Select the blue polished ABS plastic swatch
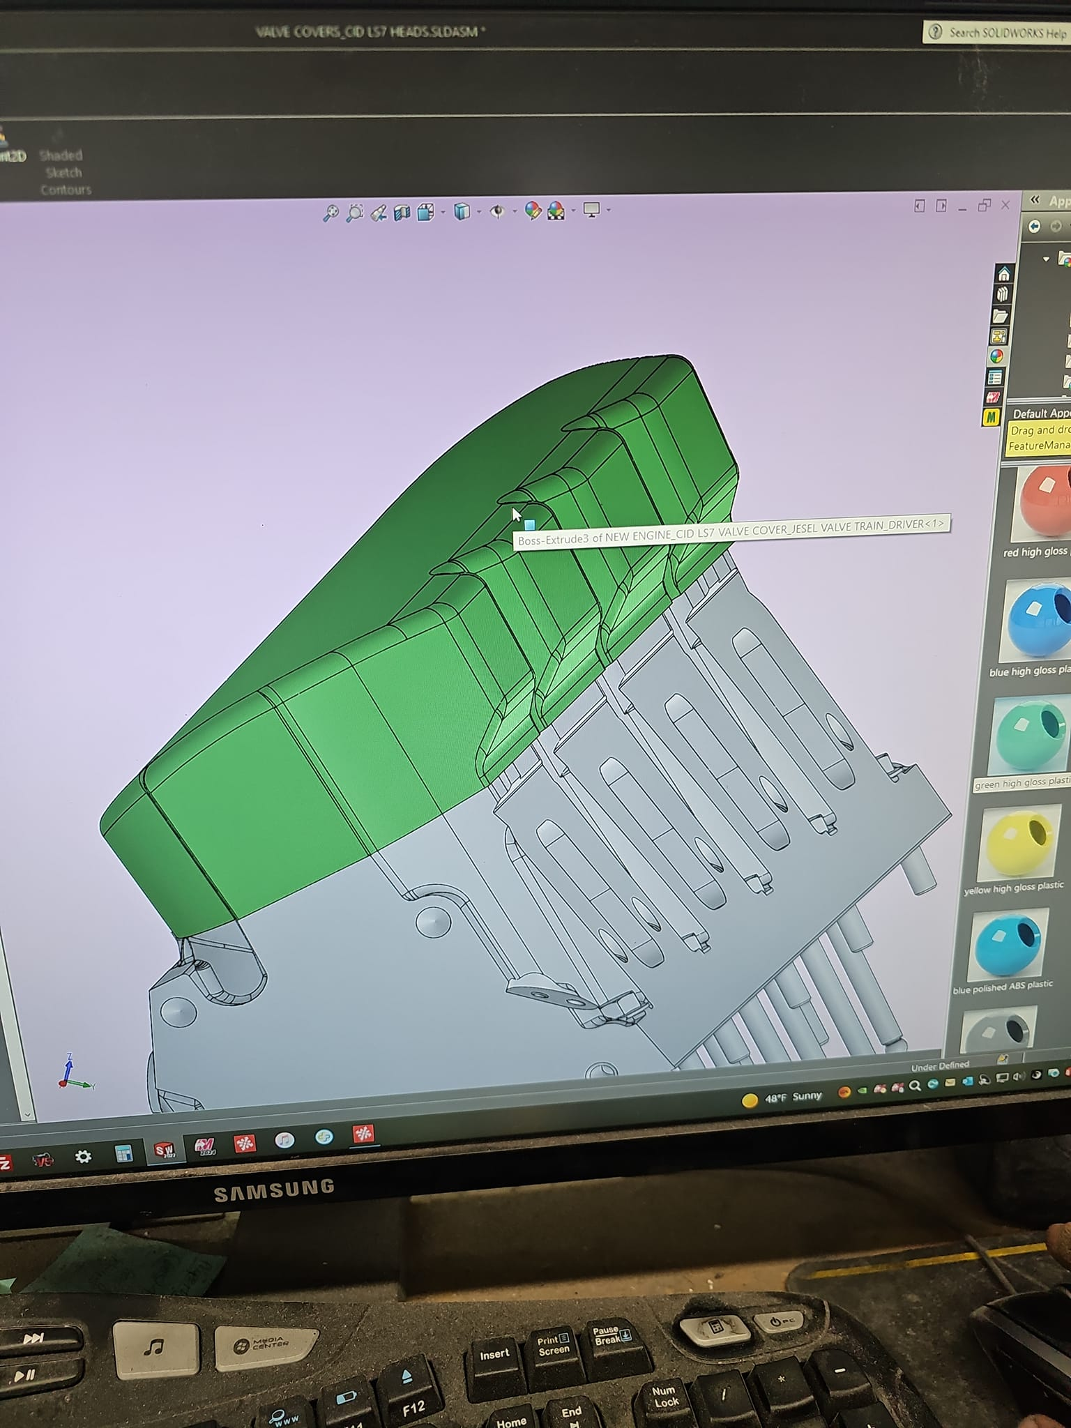 click(x=1008, y=945)
